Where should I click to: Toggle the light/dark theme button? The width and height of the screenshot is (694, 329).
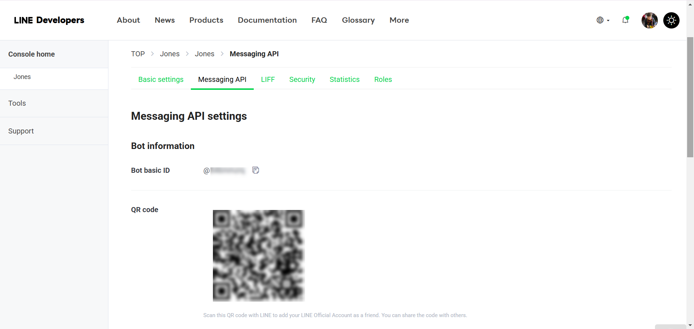[x=671, y=20]
